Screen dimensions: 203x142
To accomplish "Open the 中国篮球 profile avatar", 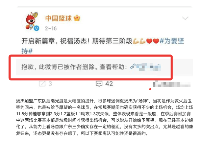I will tap(31, 22).
